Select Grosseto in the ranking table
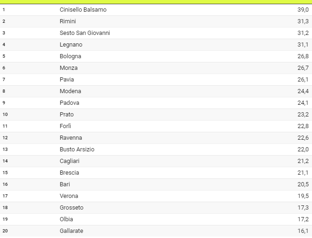The image size is (312, 238). 71,208
